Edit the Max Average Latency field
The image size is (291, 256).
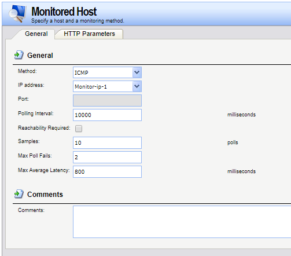(107, 171)
